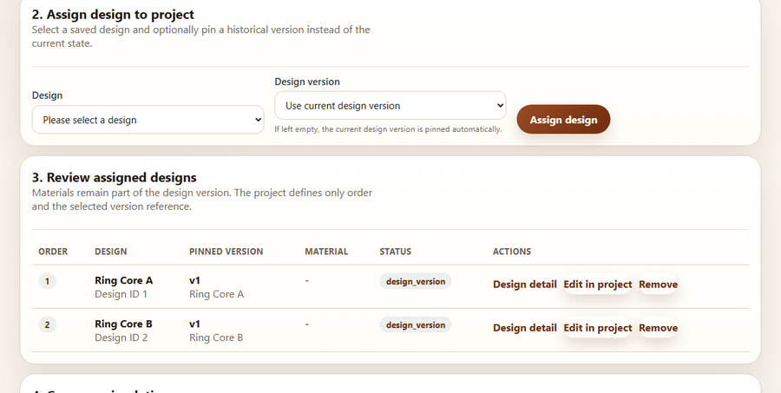Click Edit in project for Ring Core B
The height and width of the screenshot is (393, 781).
pyautogui.click(x=598, y=328)
